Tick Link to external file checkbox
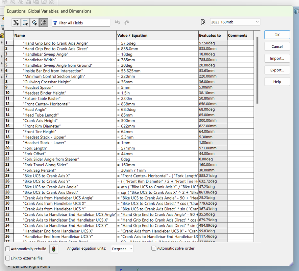Viewport: 299px width, 271px height. point(8,258)
